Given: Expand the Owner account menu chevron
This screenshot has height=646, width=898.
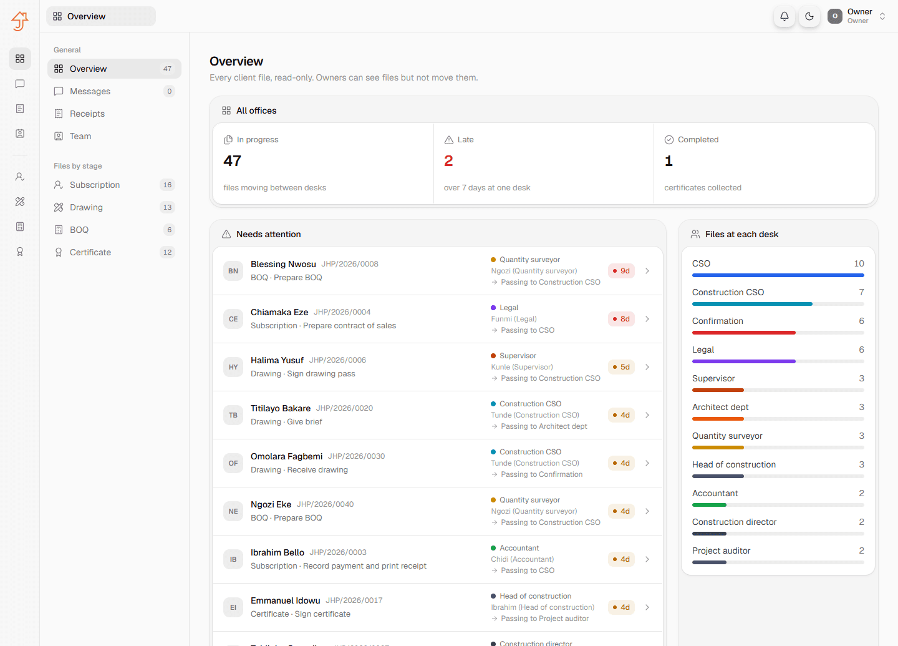Looking at the screenshot, I should (882, 16).
